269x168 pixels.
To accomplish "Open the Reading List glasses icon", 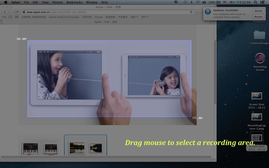I will coord(4,17).
